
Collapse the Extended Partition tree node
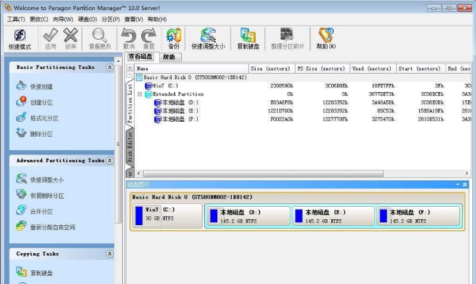point(140,94)
